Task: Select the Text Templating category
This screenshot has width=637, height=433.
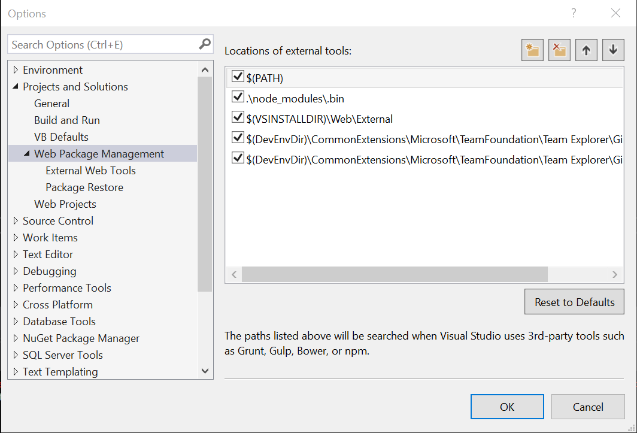Action: [60, 371]
